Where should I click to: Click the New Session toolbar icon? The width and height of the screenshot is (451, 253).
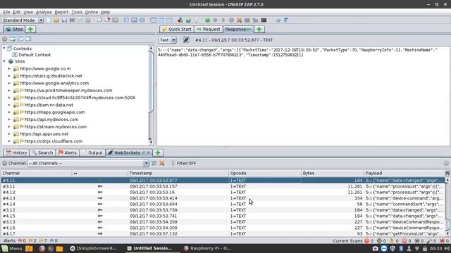[x=49, y=20]
